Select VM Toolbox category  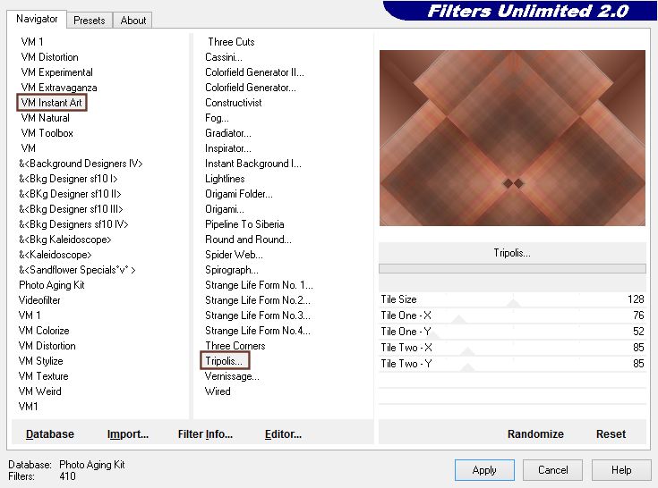pyautogui.click(x=47, y=133)
